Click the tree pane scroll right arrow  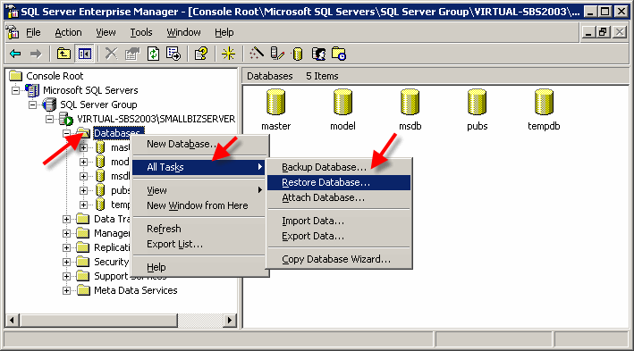click(x=230, y=321)
